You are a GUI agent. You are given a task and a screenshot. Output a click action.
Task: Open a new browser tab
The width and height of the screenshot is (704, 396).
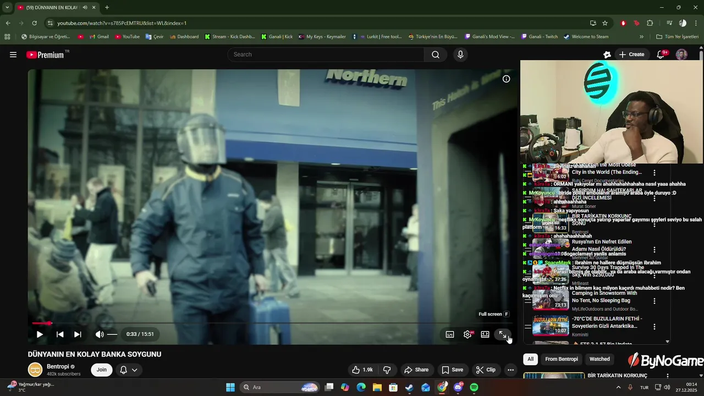[107, 8]
